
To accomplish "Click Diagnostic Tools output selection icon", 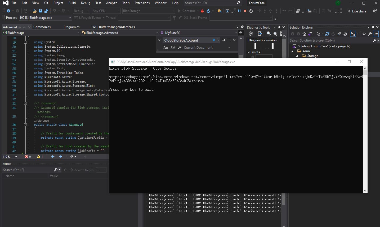I will click(x=260, y=34).
